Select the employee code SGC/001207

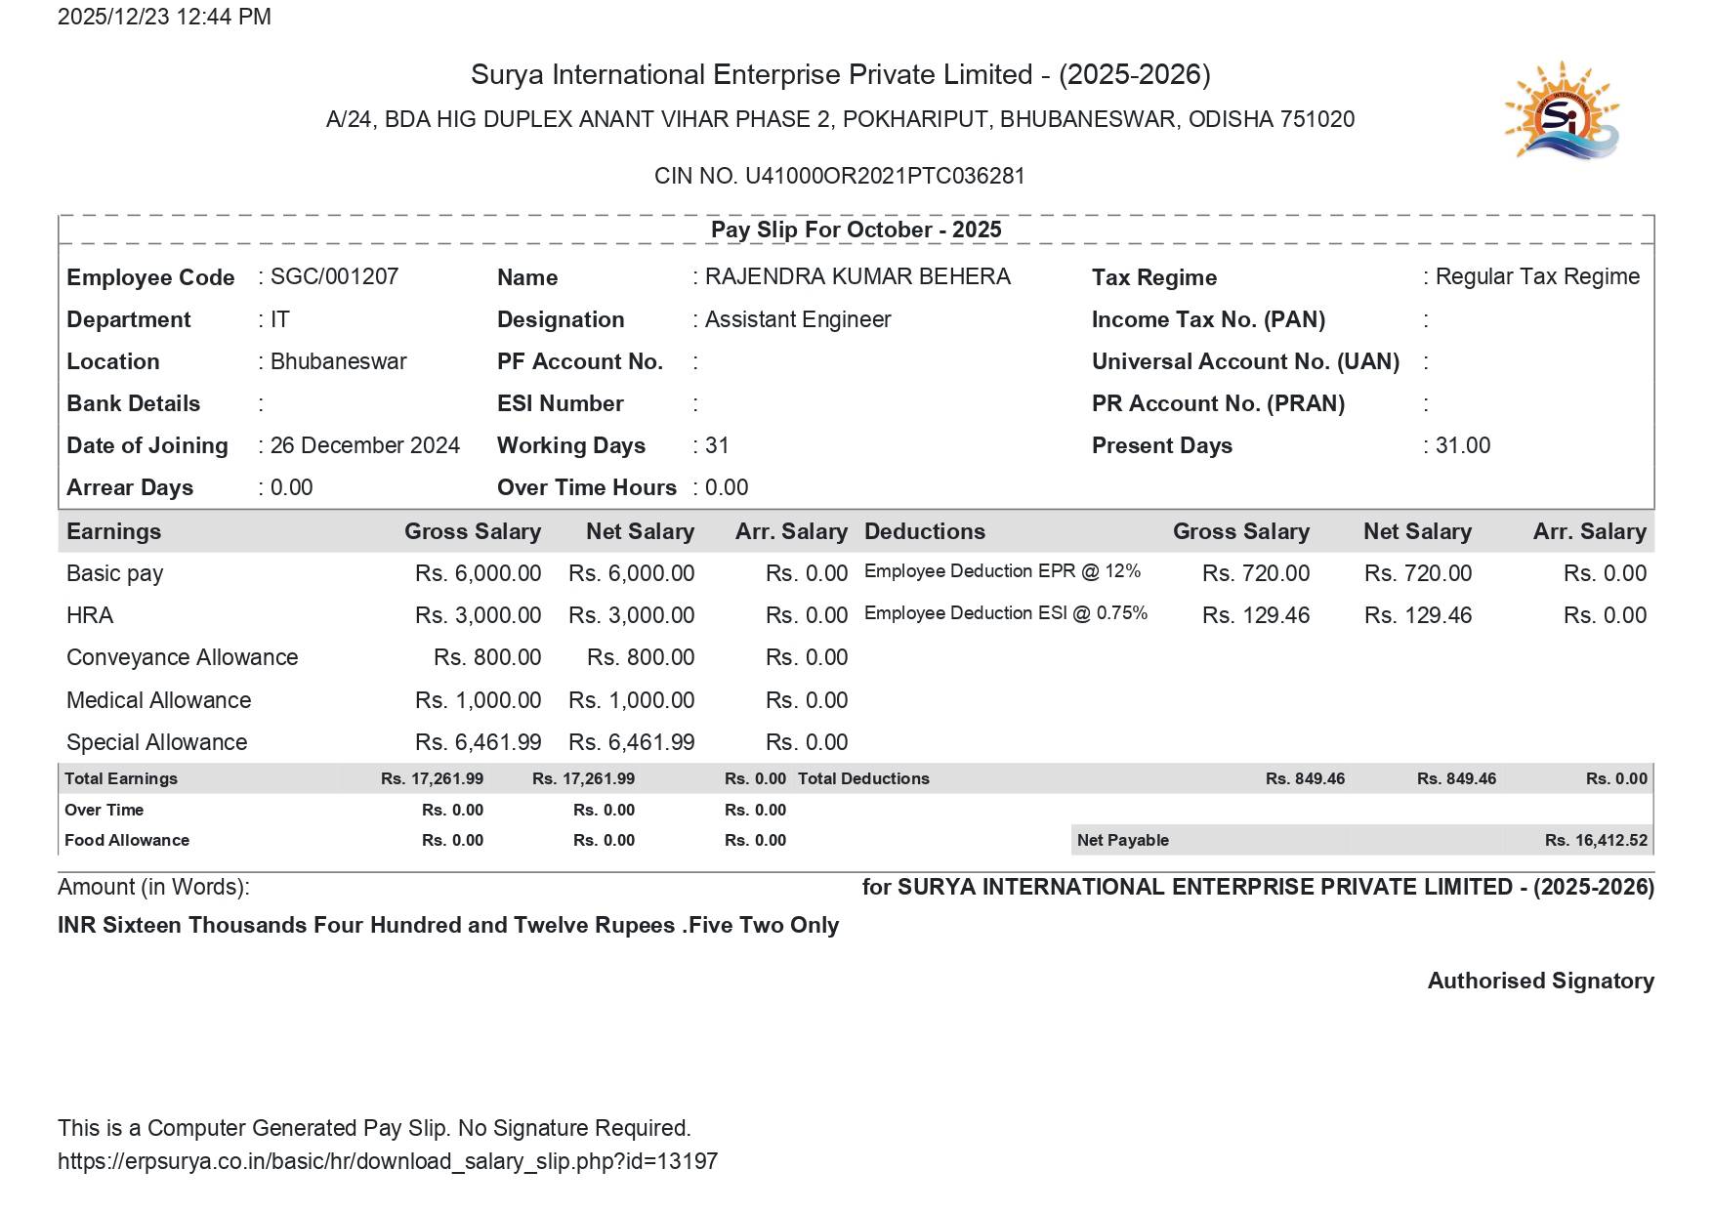(334, 276)
